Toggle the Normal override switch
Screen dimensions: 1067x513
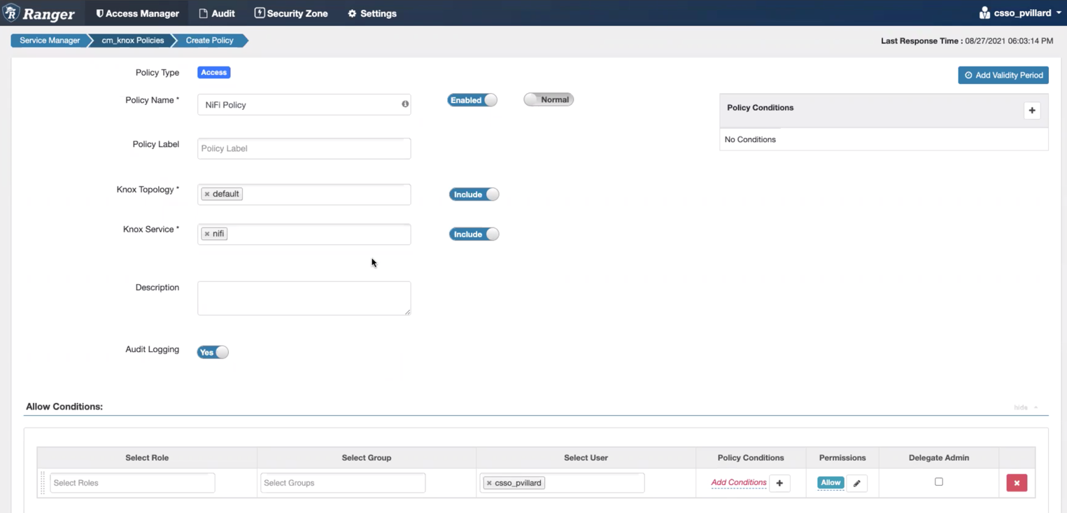549,99
